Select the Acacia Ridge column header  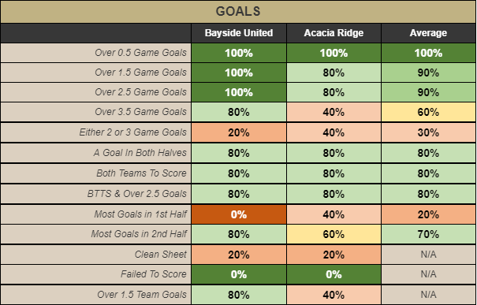pyautogui.click(x=334, y=33)
